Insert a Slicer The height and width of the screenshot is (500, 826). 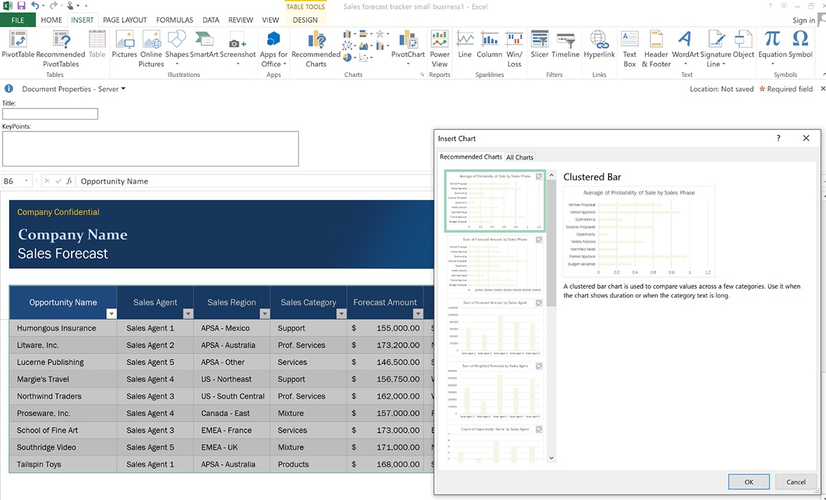(539, 46)
